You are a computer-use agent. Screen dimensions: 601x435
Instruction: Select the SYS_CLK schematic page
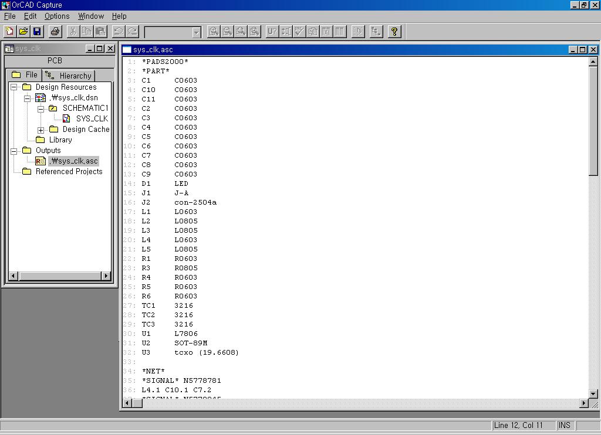(x=92, y=118)
